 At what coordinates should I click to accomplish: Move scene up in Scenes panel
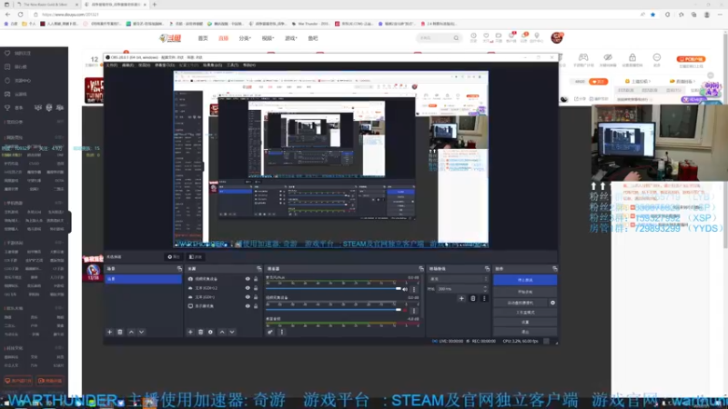131,332
